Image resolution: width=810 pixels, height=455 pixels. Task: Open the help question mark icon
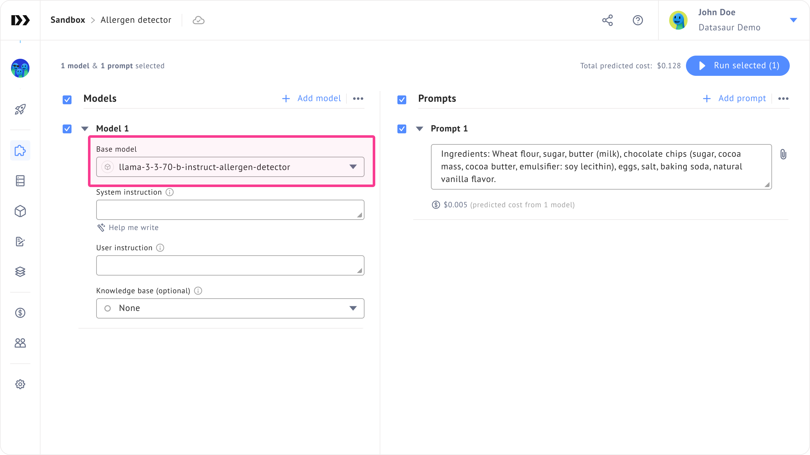pyautogui.click(x=638, y=20)
